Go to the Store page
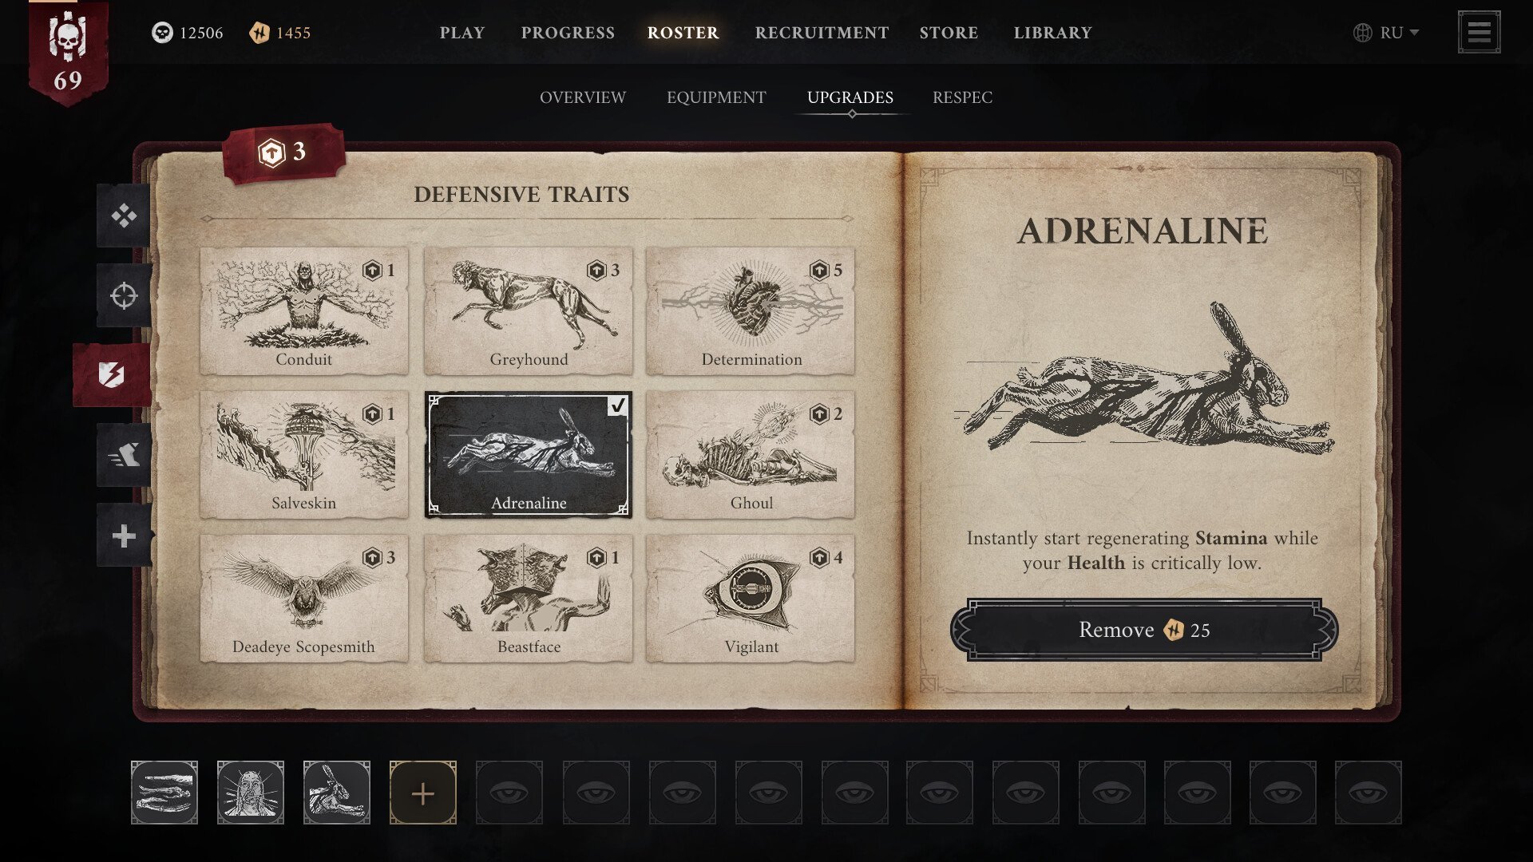The image size is (1533, 862). tap(949, 33)
